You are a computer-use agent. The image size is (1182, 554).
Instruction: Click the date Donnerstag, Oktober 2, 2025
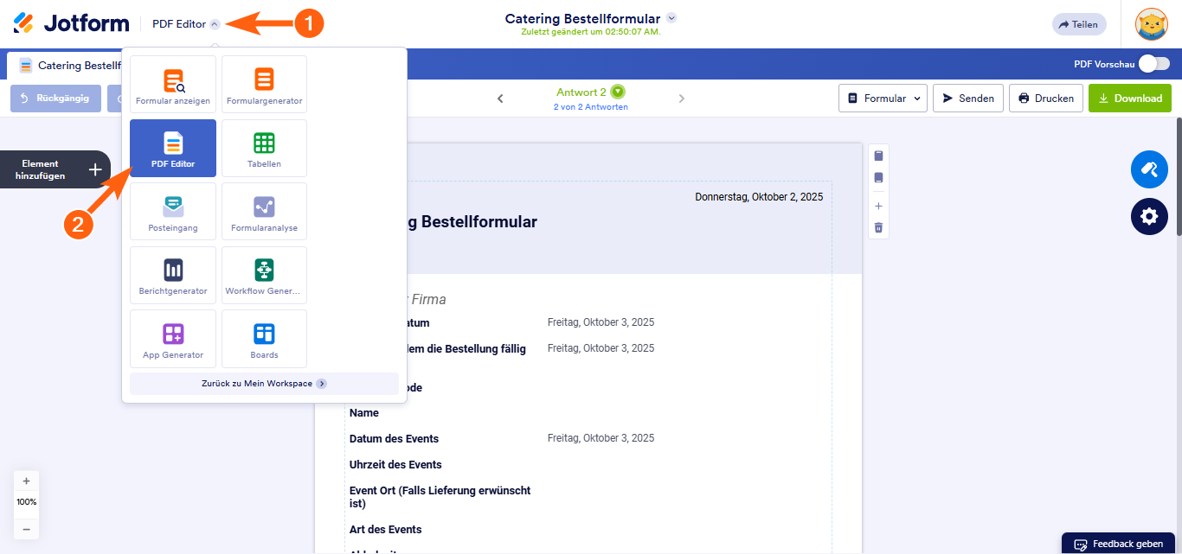point(759,197)
